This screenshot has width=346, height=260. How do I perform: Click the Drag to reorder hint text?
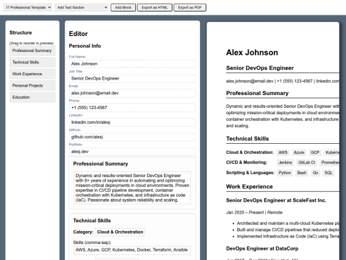pyautogui.click(x=31, y=43)
